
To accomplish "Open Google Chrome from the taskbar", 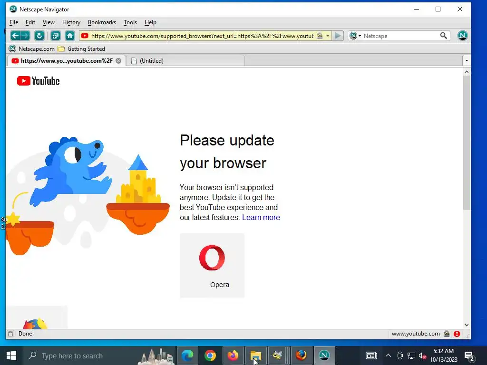I will point(210,355).
